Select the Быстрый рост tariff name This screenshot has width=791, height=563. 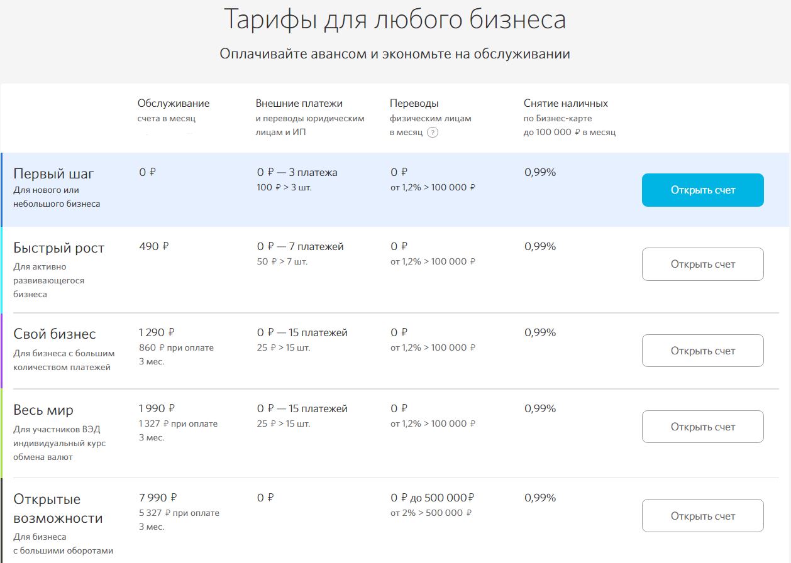point(59,248)
